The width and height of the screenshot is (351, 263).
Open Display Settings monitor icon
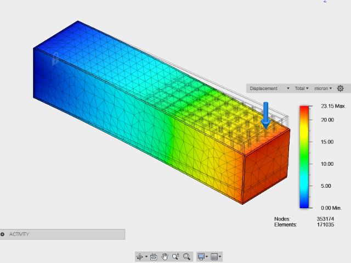coord(201,256)
